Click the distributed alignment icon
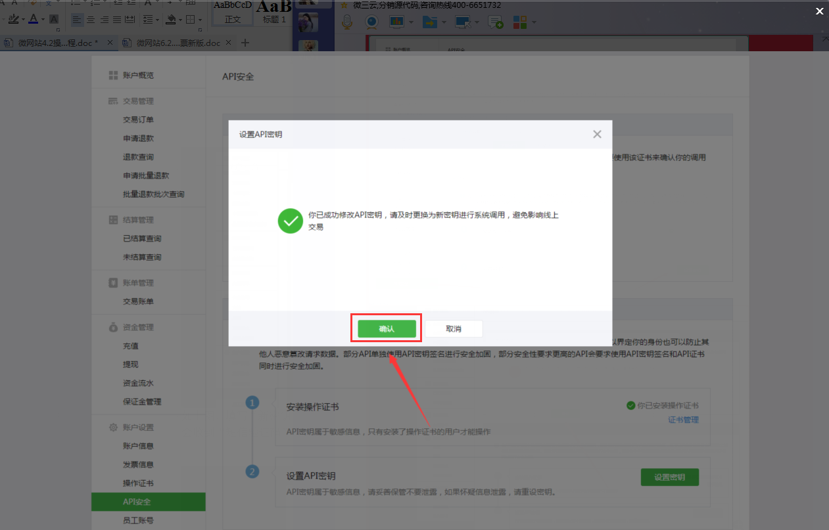Screen dimensions: 829x530 pos(130,20)
